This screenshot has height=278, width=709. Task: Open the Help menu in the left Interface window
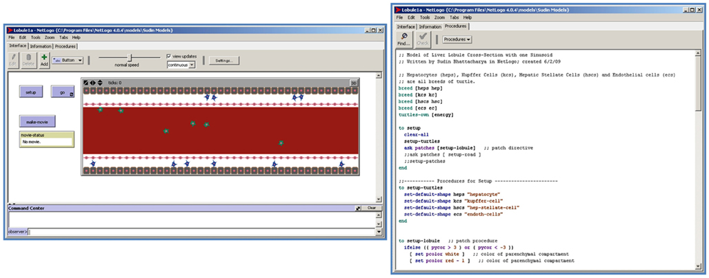pos(76,37)
